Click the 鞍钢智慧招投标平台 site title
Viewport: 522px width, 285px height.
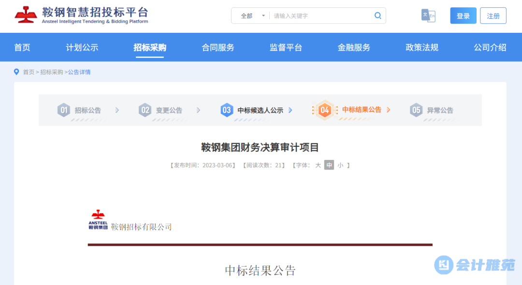[x=95, y=12]
